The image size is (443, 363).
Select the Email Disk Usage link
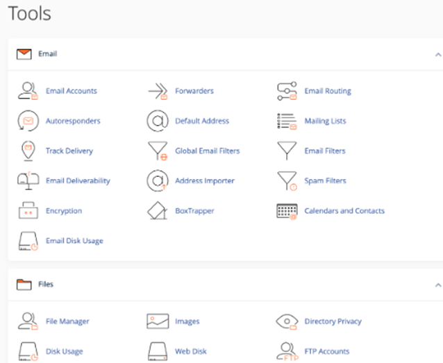[x=74, y=241]
